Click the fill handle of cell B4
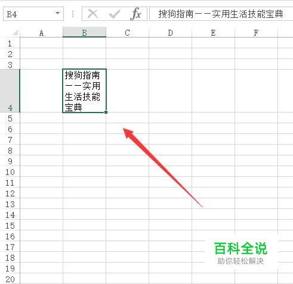 106,112
